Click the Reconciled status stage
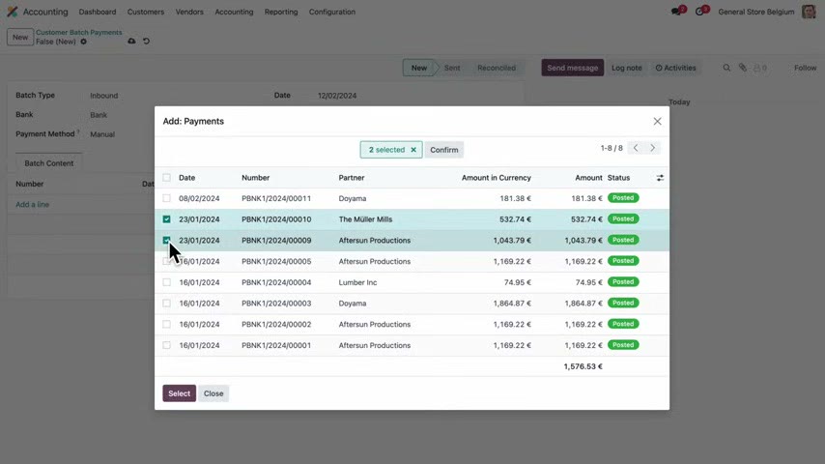The image size is (825, 464). [x=497, y=68]
